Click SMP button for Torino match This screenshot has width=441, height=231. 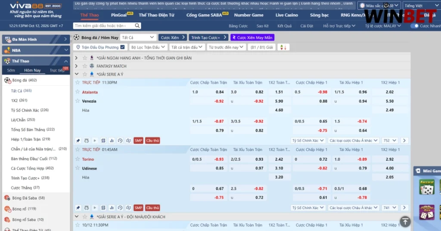click(138, 208)
